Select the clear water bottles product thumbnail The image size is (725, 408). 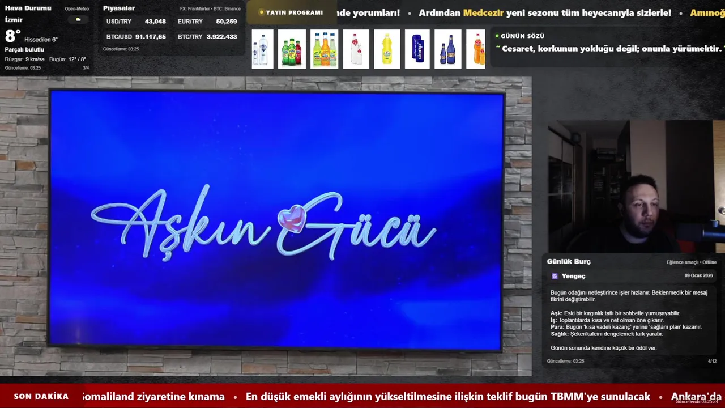click(x=263, y=49)
